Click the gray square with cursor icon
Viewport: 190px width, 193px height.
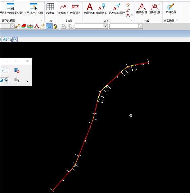pos(17,80)
